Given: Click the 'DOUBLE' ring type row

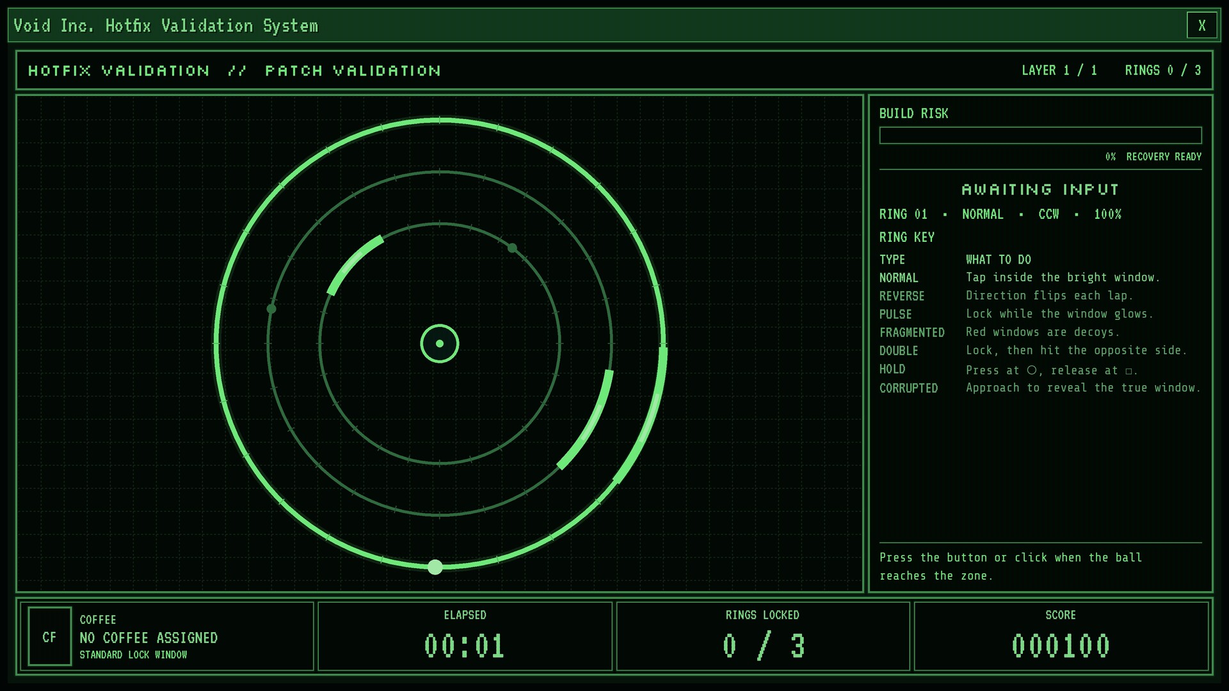Looking at the screenshot, I should click(x=1040, y=351).
